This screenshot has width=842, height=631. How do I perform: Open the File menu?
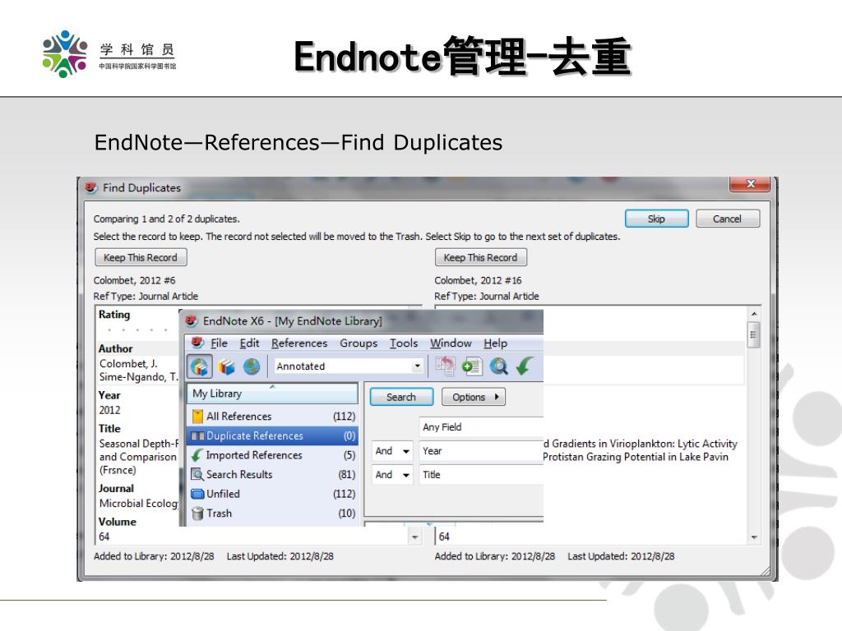[x=219, y=343]
